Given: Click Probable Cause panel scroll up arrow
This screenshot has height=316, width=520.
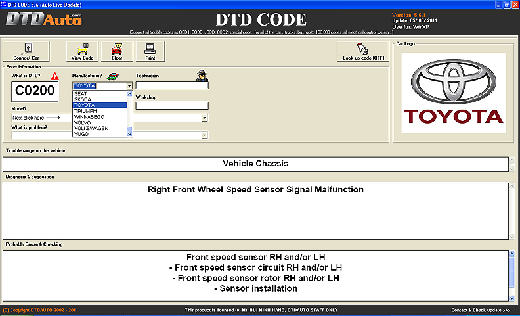Looking at the screenshot, I should [511, 254].
